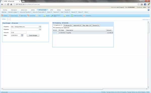Close the AMSI - eFinancials browser tab
This screenshot has height=93, width=151.
20,1
